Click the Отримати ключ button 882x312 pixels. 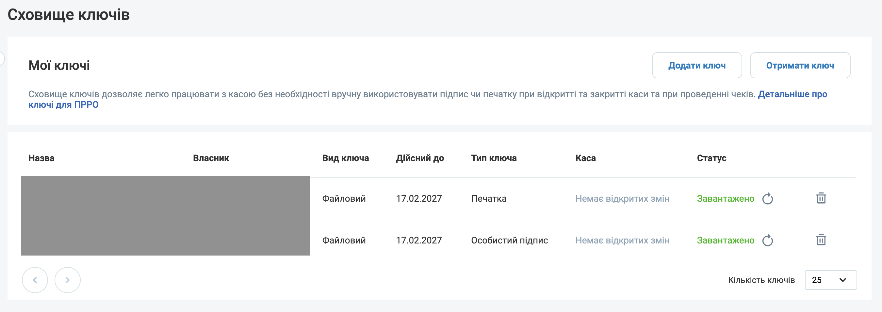800,65
